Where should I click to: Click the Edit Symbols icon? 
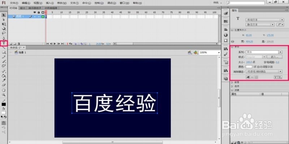point(196,53)
